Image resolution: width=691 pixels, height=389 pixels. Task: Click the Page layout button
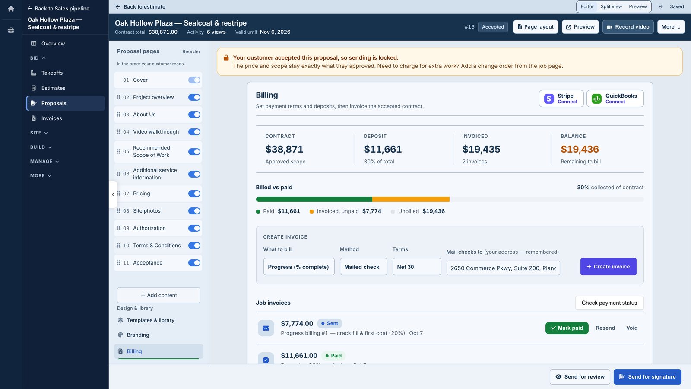(536, 27)
